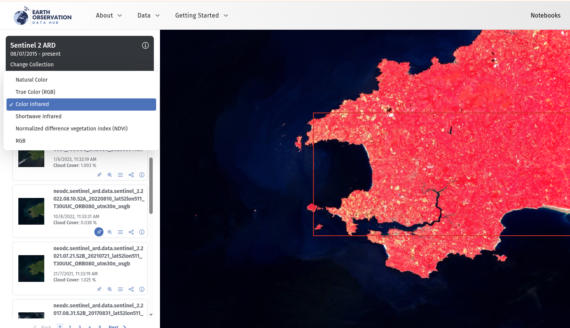570x328 pixels.
Task: Click the results list scrollbar thumb
Action: click(x=151, y=186)
